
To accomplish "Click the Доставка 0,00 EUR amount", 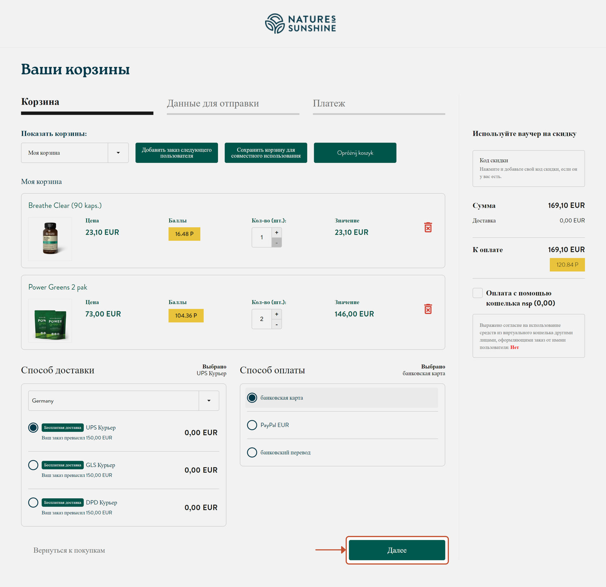I will pos(572,220).
